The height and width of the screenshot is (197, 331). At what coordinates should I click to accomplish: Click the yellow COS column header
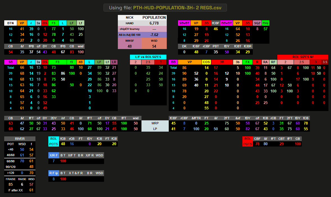click(x=206, y=62)
